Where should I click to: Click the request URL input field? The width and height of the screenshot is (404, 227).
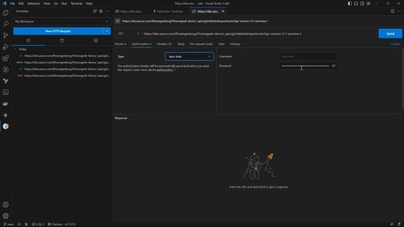[259, 33]
